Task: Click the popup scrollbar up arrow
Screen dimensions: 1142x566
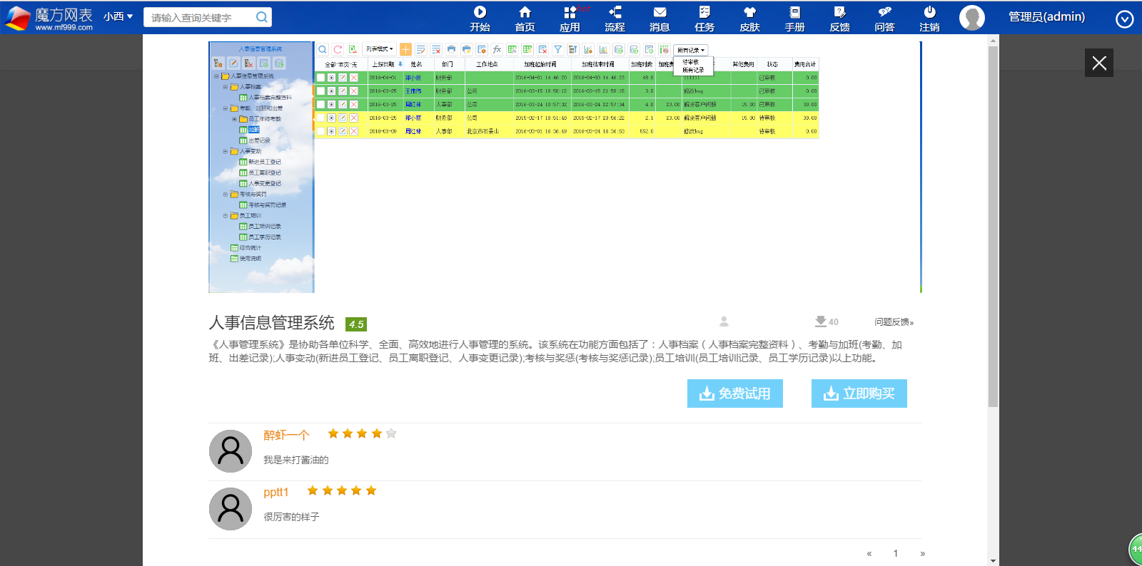Action: [993, 41]
